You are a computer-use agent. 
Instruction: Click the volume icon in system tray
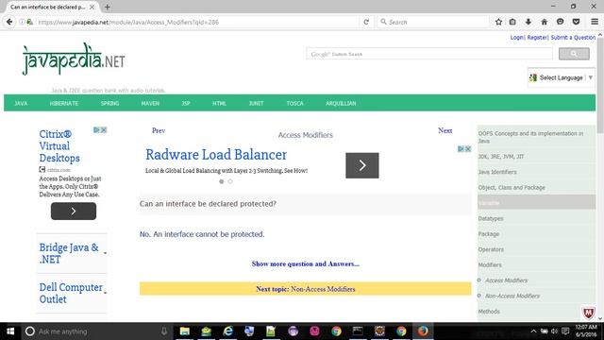(554, 331)
